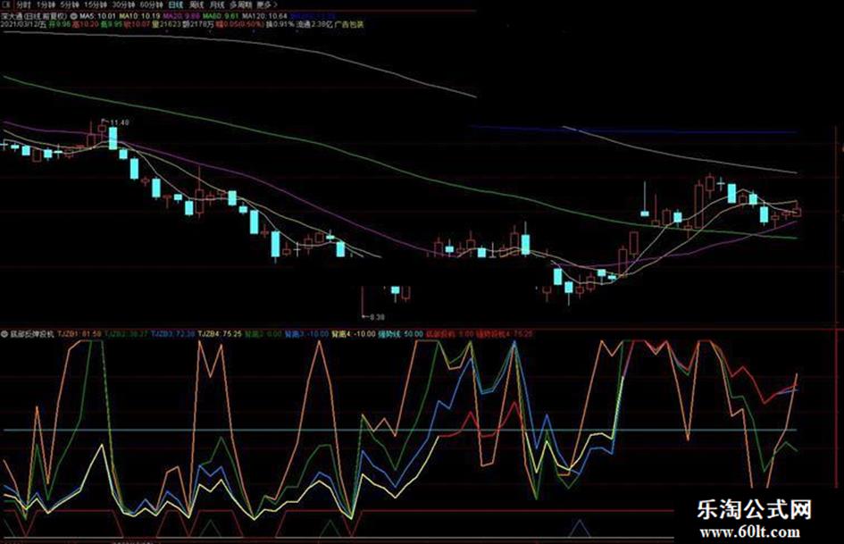Screen dimensions: 844x544
Task: Click the MA10: 10.19 indicator value
Action: pyautogui.click(x=139, y=16)
